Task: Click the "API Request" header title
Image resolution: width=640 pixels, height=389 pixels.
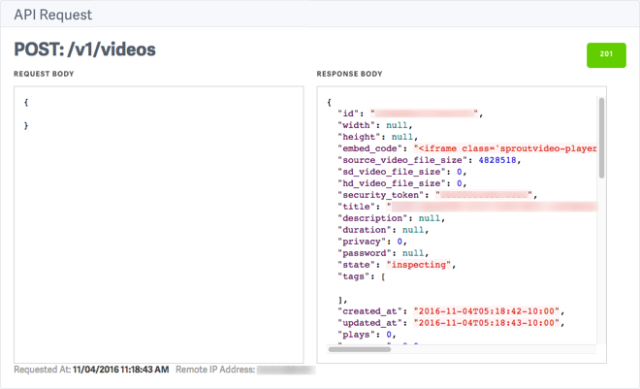Action: tap(53, 15)
